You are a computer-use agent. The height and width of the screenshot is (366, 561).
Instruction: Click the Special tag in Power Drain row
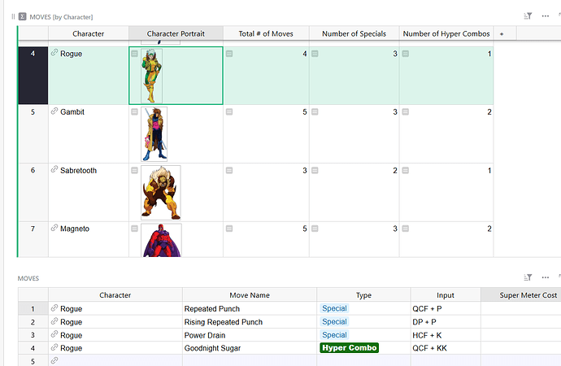pyautogui.click(x=334, y=335)
